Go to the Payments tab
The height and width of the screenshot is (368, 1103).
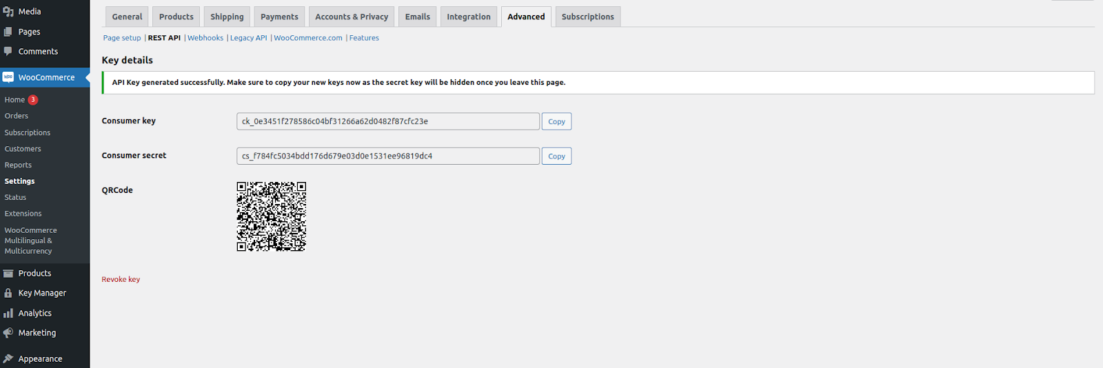(279, 17)
